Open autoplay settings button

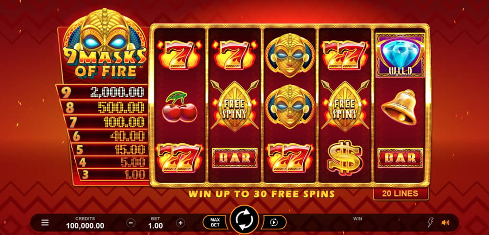(274, 222)
